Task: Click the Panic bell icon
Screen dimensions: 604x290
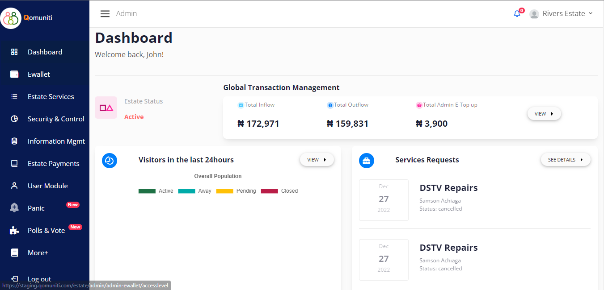Action: point(14,208)
